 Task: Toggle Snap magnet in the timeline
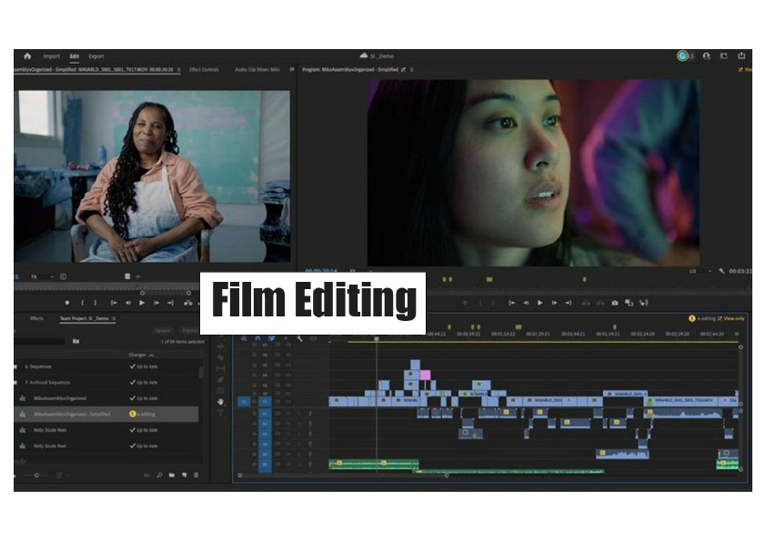[257, 338]
